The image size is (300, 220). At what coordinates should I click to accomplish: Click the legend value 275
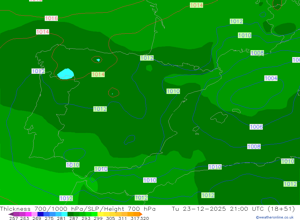[x=49, y=218]
